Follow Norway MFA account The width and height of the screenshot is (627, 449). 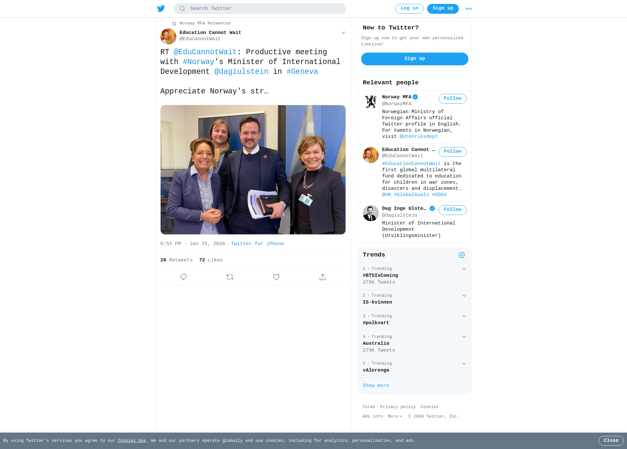(452, 99)
